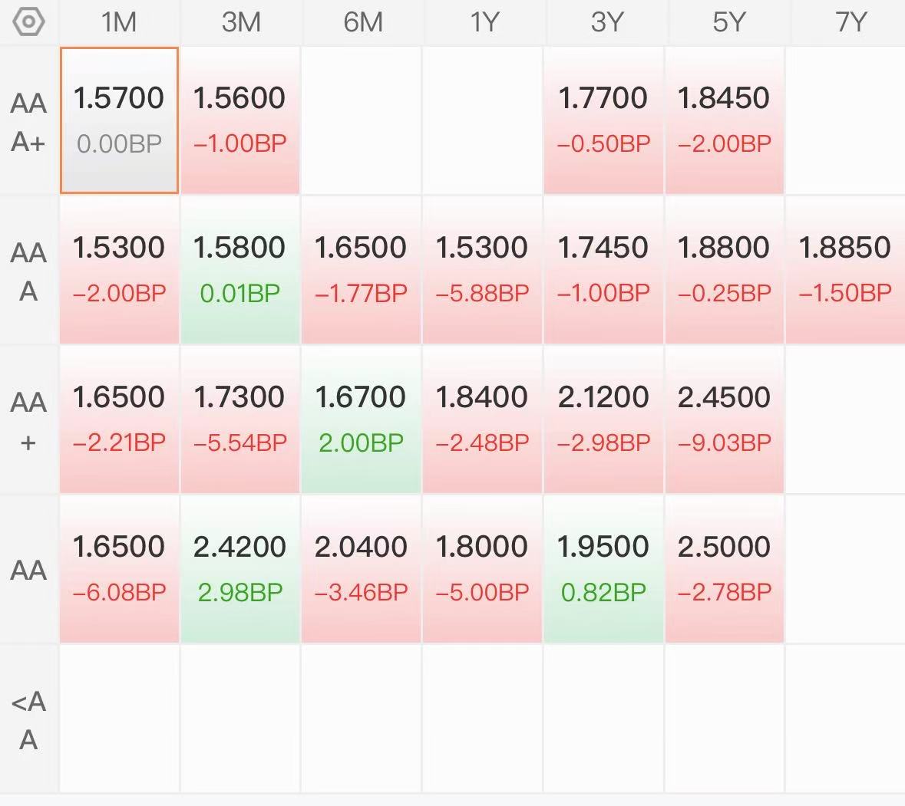Select the AA+ 6M green cell 1.6700

362,419
